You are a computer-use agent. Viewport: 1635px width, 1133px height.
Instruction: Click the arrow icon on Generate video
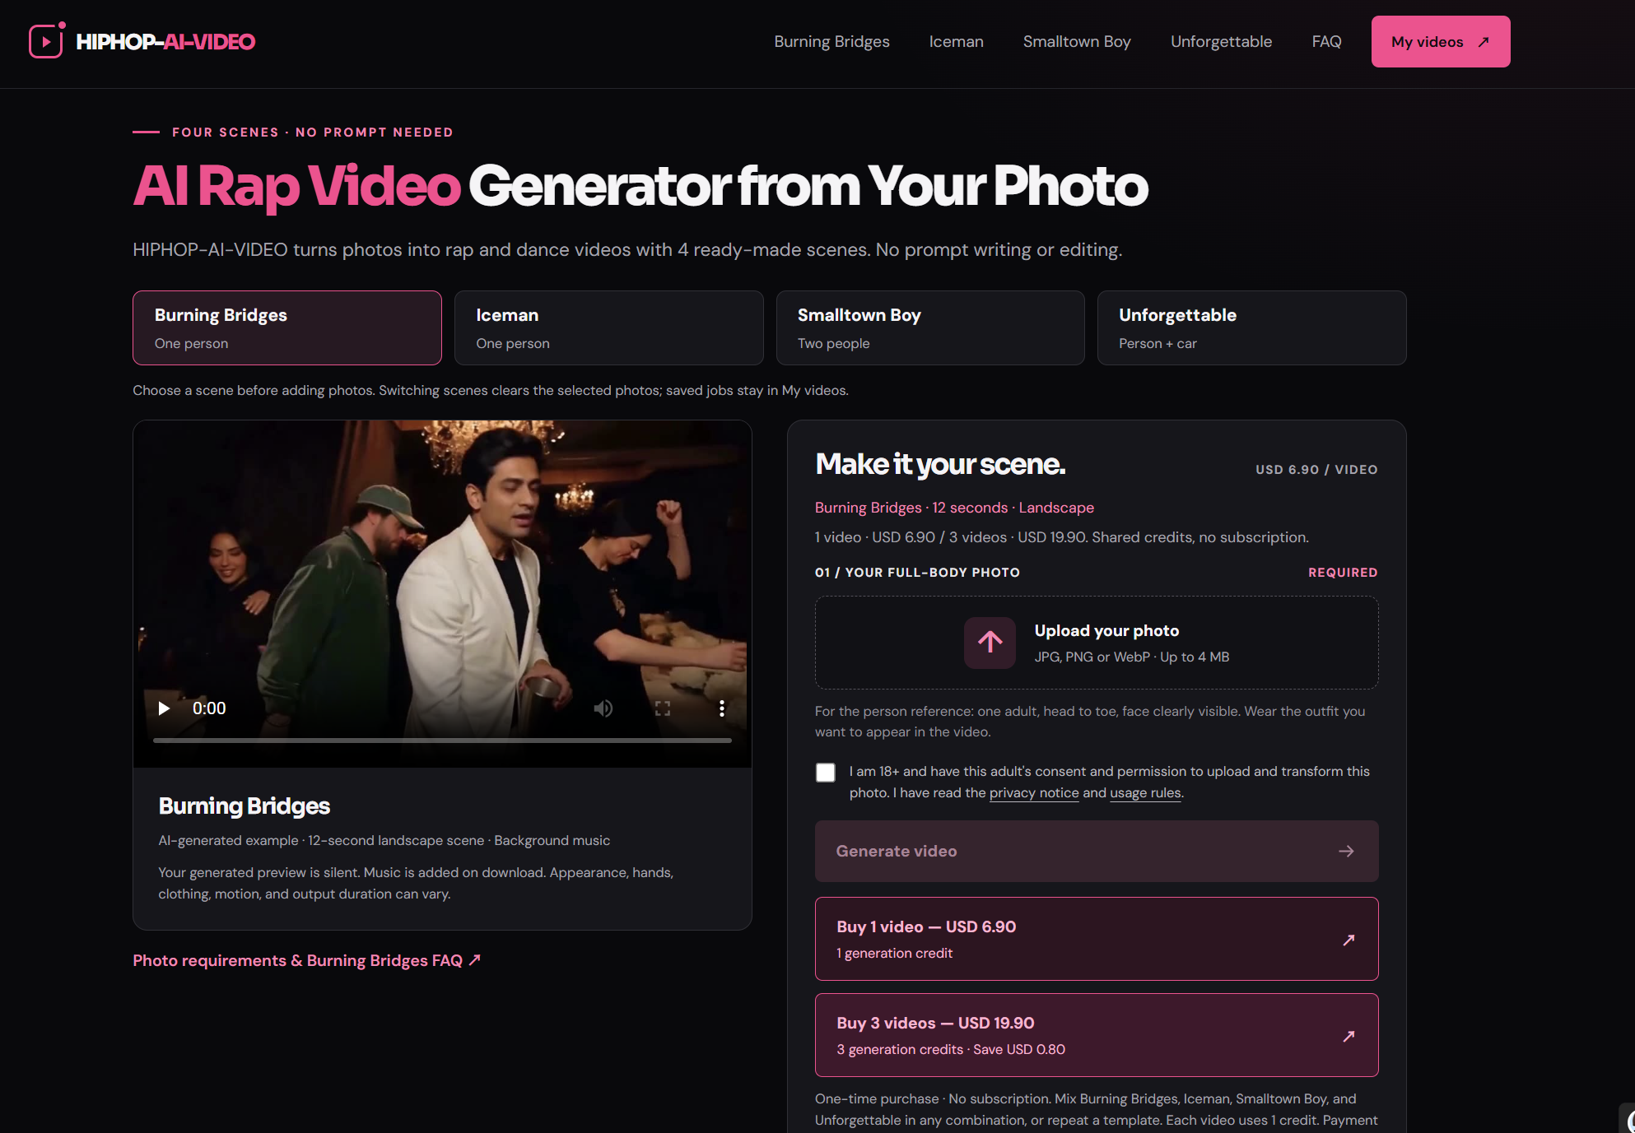[1346, 852]
